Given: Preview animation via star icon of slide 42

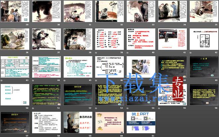Looking at the screenshot, I should 190,53.
